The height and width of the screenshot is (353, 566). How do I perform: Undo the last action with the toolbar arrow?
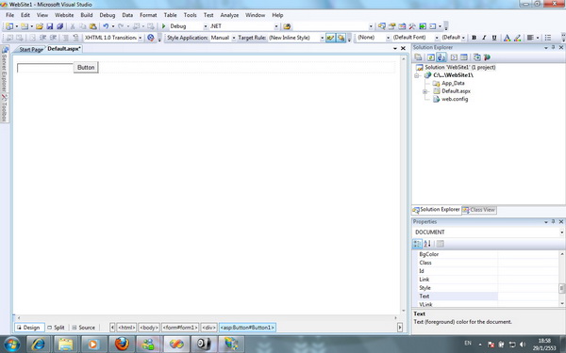[x=106, y=26]
